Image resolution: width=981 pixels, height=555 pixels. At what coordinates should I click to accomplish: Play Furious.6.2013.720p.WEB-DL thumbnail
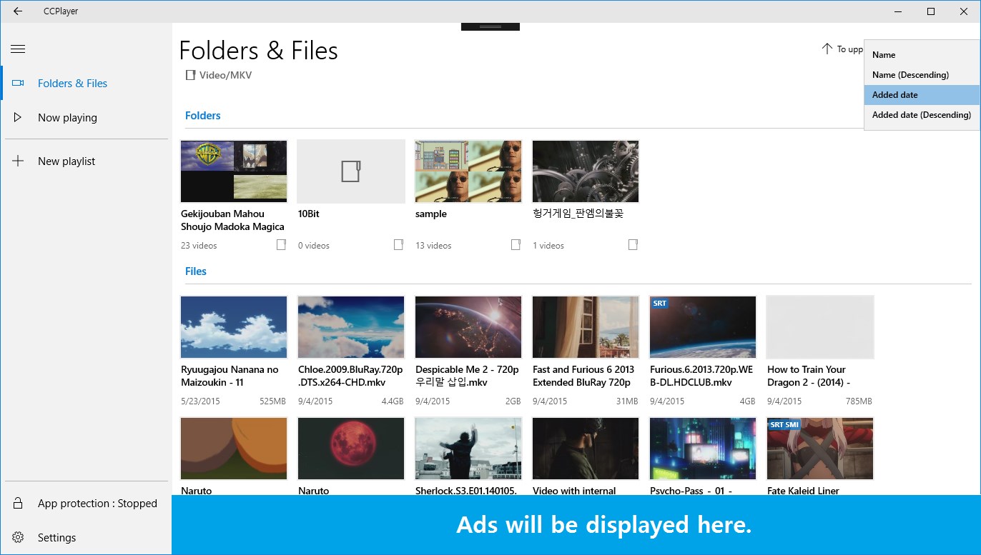(703, 327)
